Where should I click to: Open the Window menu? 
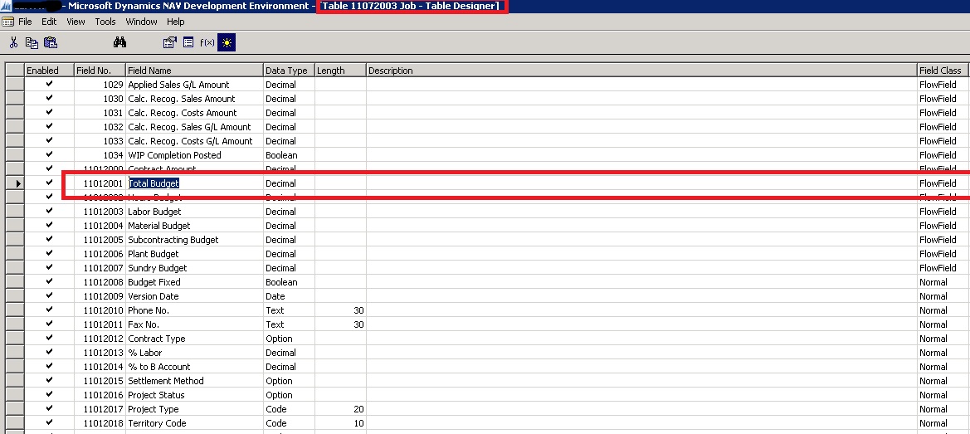tap(141, 22)
